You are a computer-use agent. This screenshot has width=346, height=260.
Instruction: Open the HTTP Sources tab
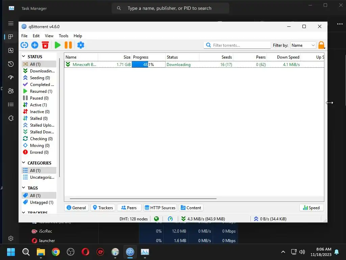[x=160, y=208]
